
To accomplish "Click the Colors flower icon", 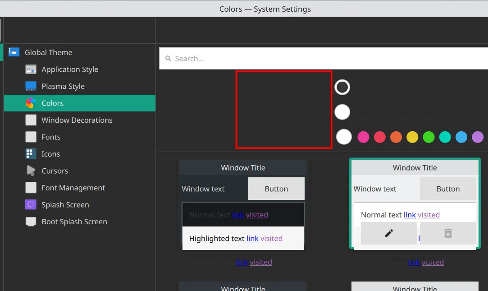I will (31, 103).
